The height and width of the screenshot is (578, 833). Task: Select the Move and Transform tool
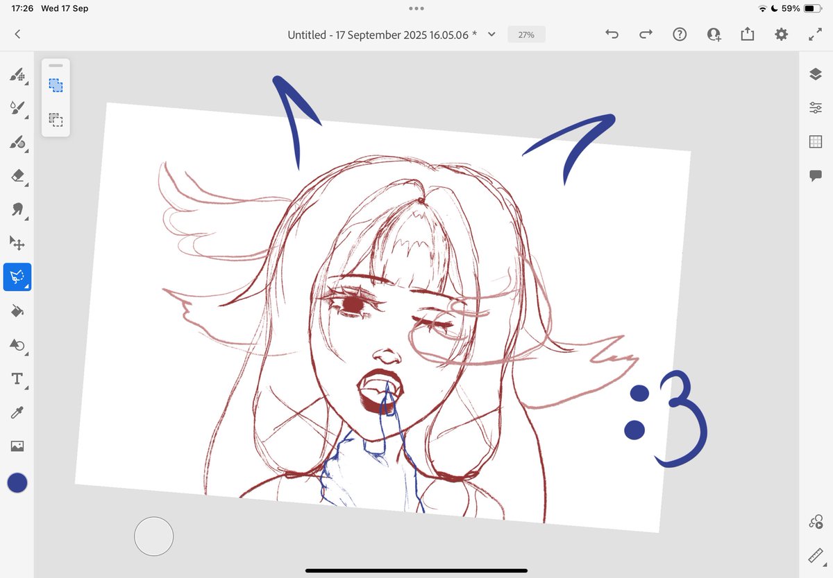pos(17,243)
